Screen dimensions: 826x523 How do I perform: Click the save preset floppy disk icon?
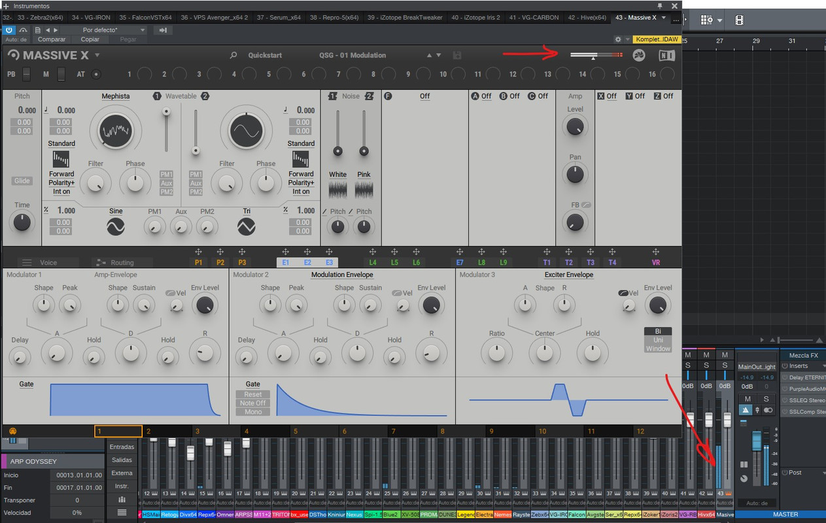click(457, 56)
